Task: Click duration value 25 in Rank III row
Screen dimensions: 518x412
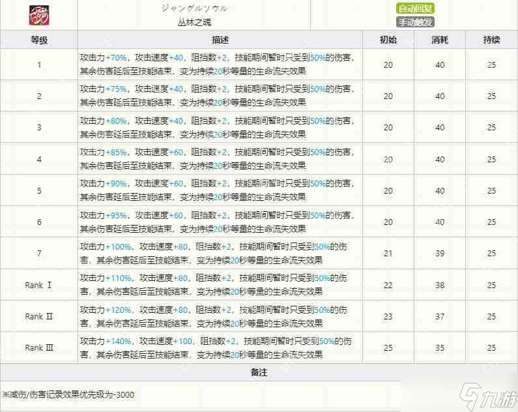Action: pos(491,348)
